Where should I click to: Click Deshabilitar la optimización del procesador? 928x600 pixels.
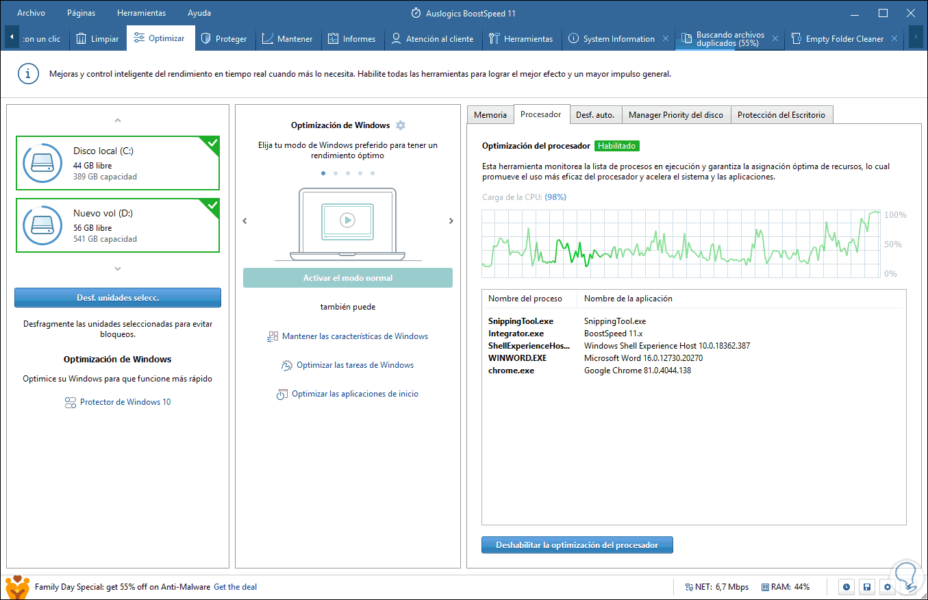point(577,545)
